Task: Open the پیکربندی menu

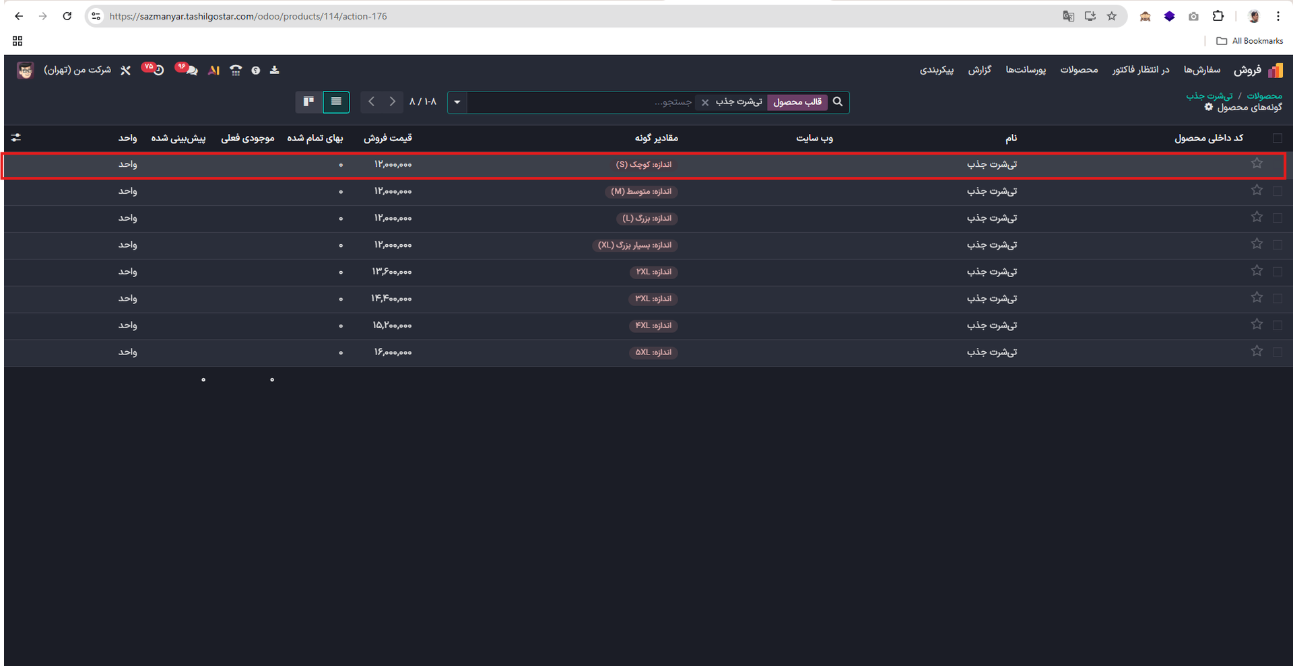Action: (x=937, y=70)
